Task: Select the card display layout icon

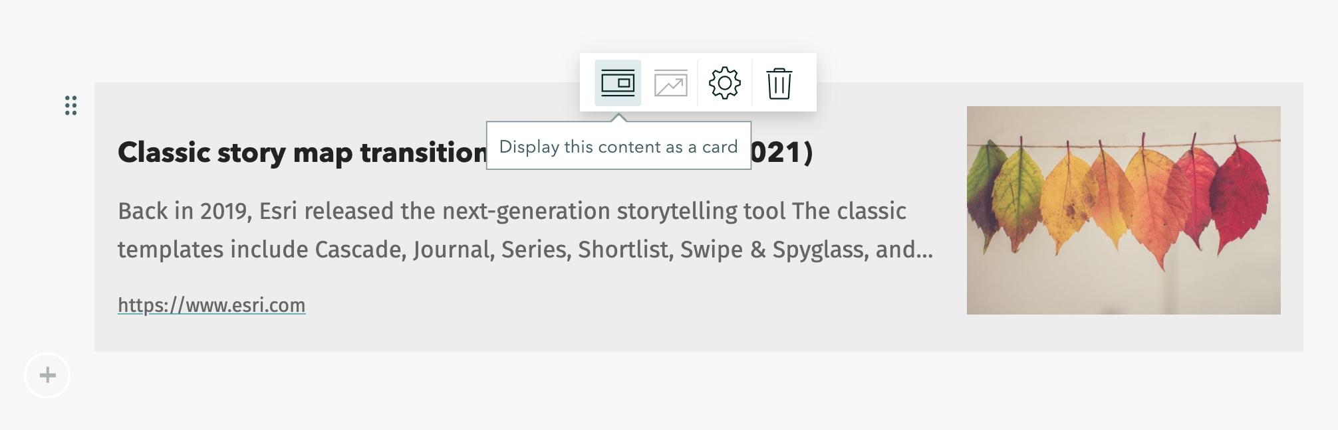Action: point(617,83)
